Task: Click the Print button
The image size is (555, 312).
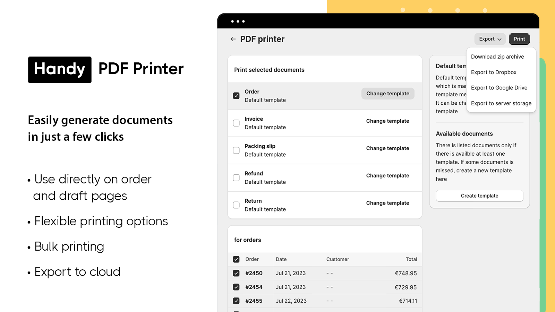Action: pos(519,39)
